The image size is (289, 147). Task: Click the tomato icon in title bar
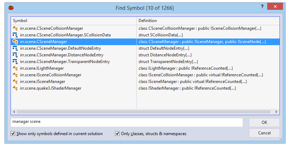point(11,8)
